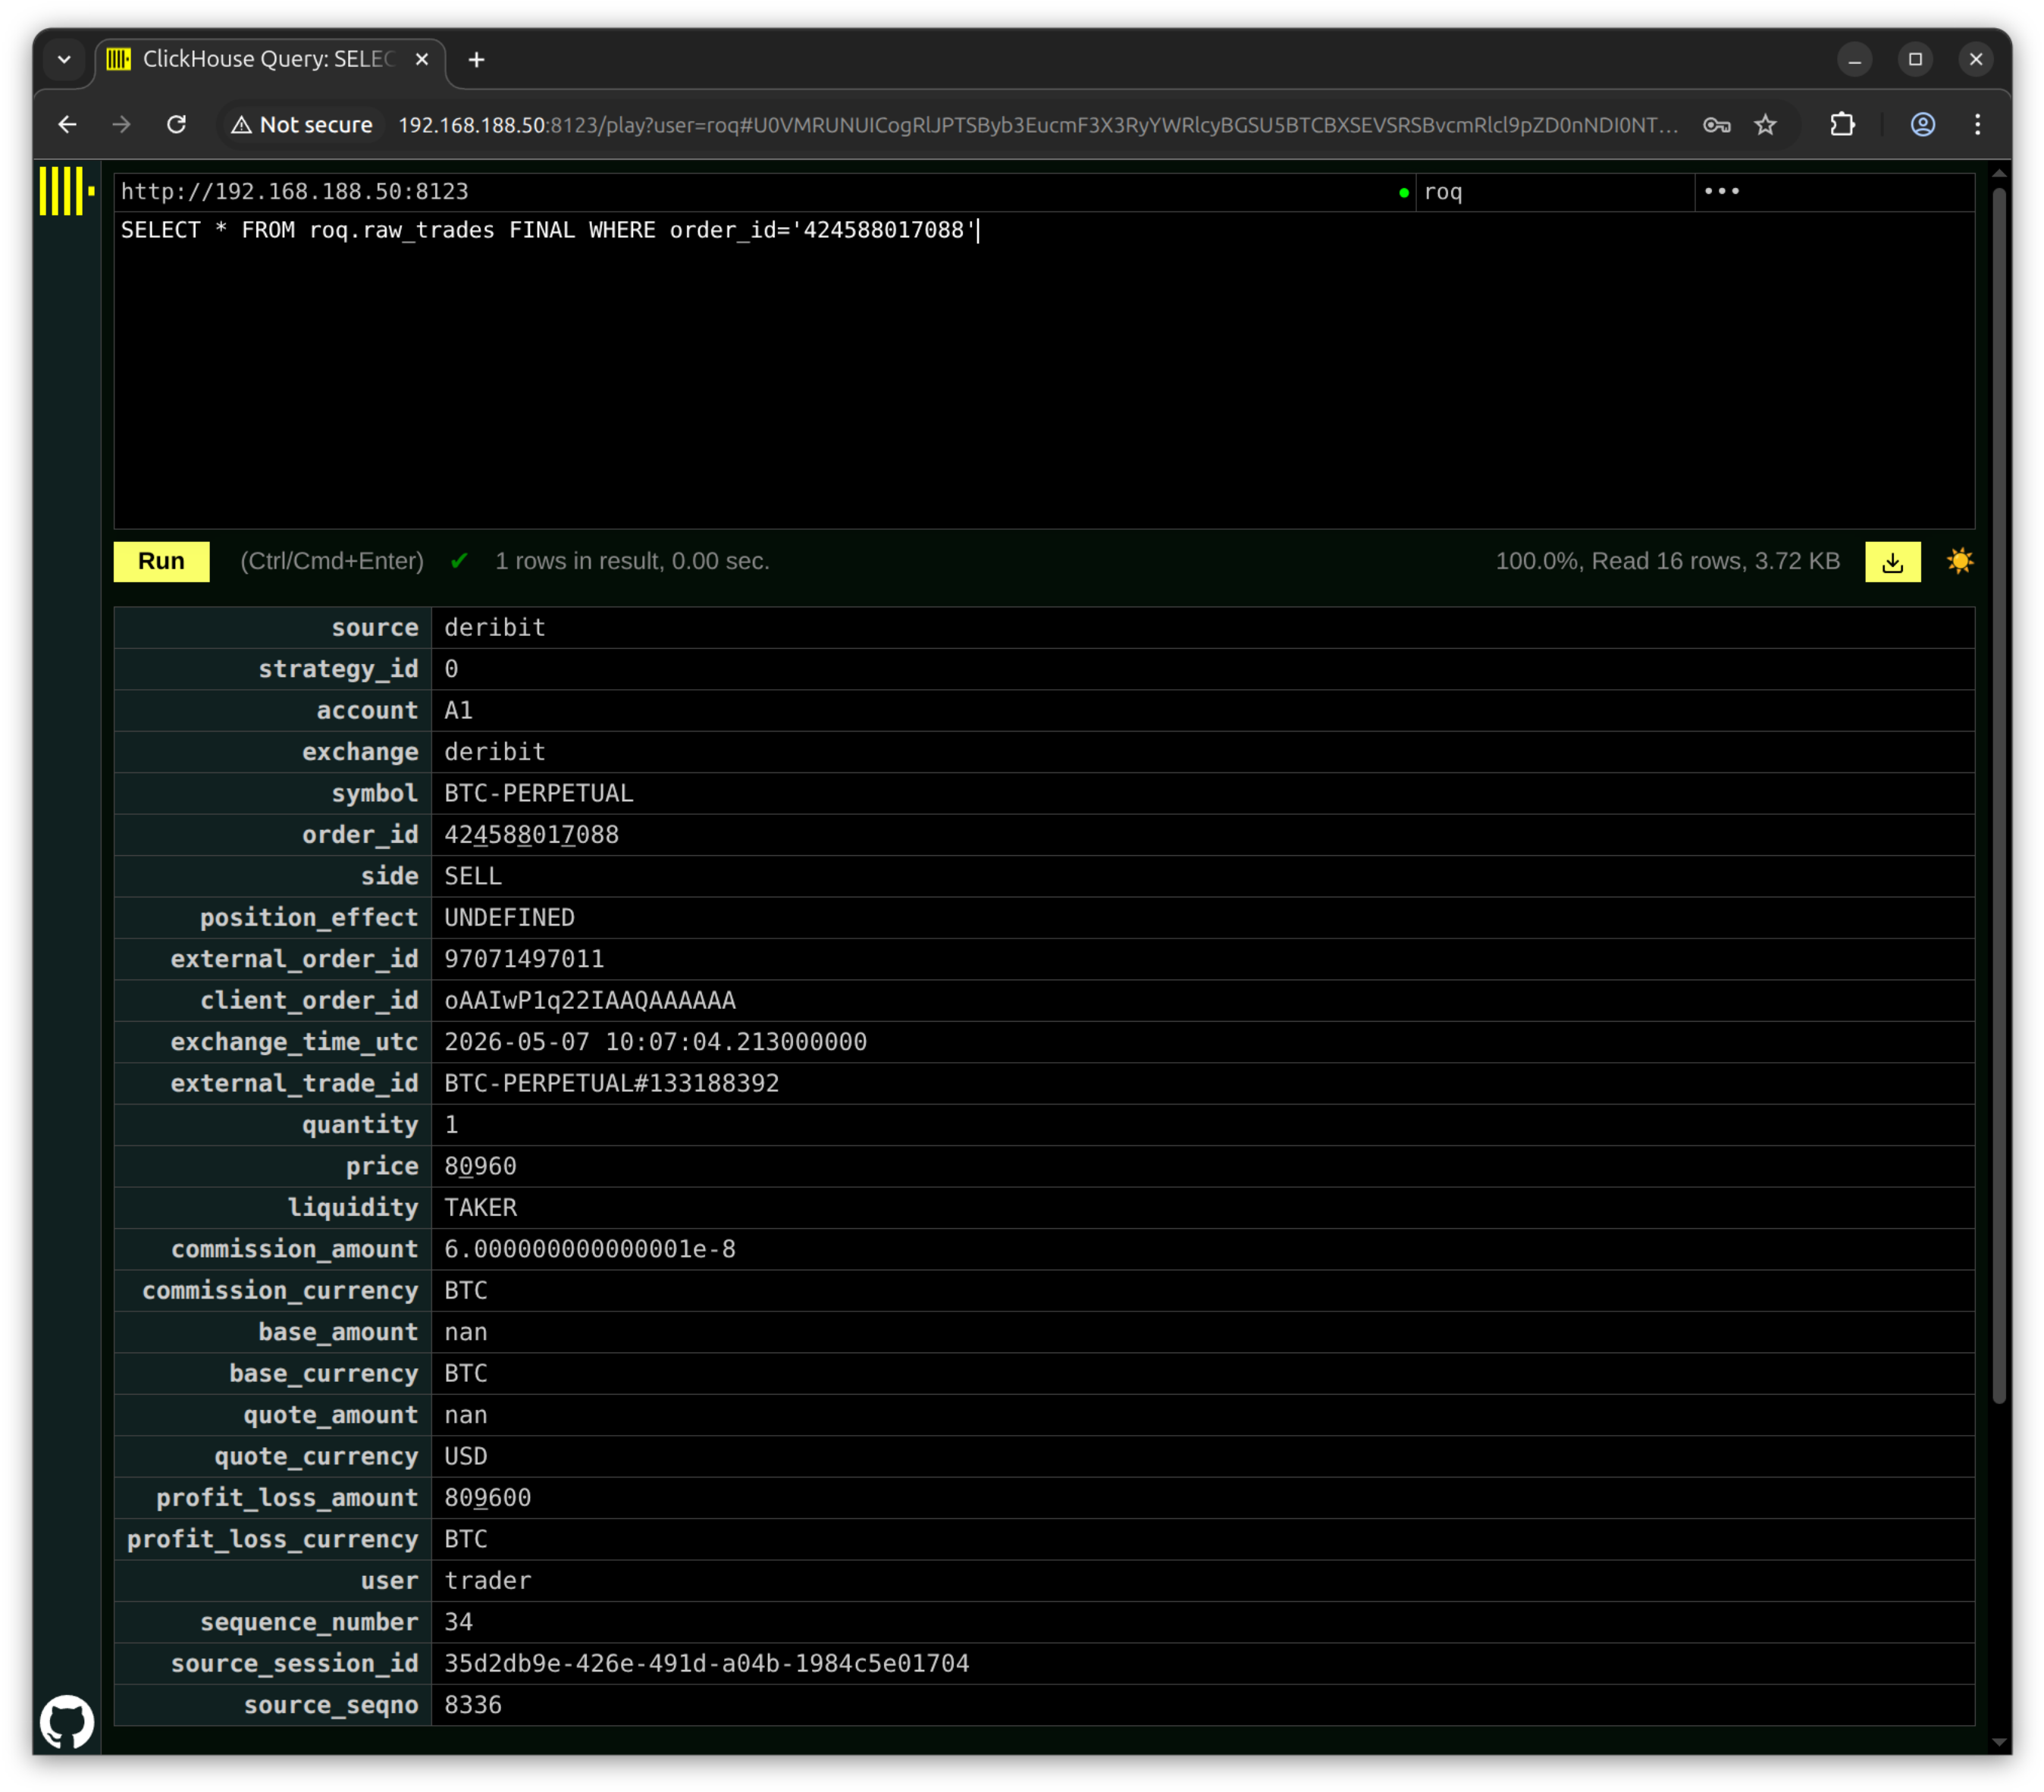
Task: Select the account value A1
Action: pyautogui.click(x=459, y=711)
